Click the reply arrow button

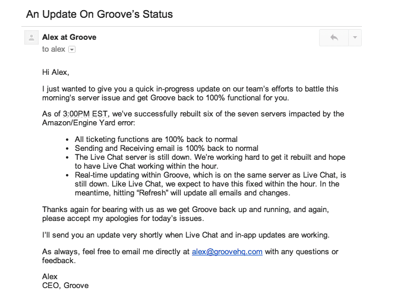coord(333,37)
